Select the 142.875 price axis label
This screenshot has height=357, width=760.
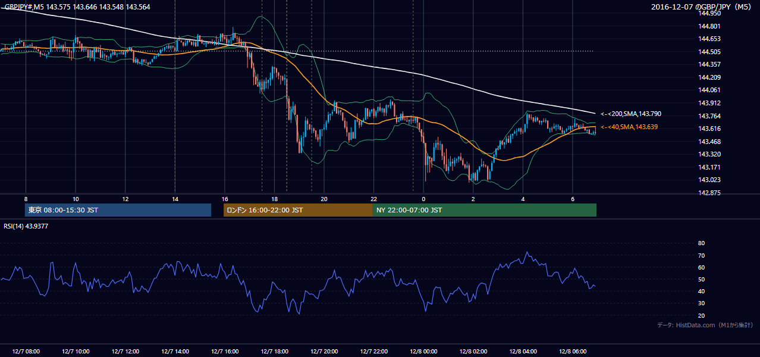[x=708, y=193]
